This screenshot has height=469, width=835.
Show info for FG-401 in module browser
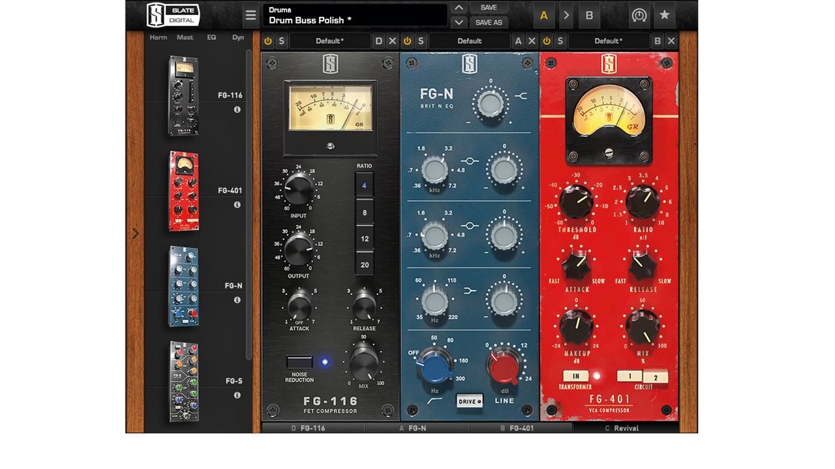(237, 205)
